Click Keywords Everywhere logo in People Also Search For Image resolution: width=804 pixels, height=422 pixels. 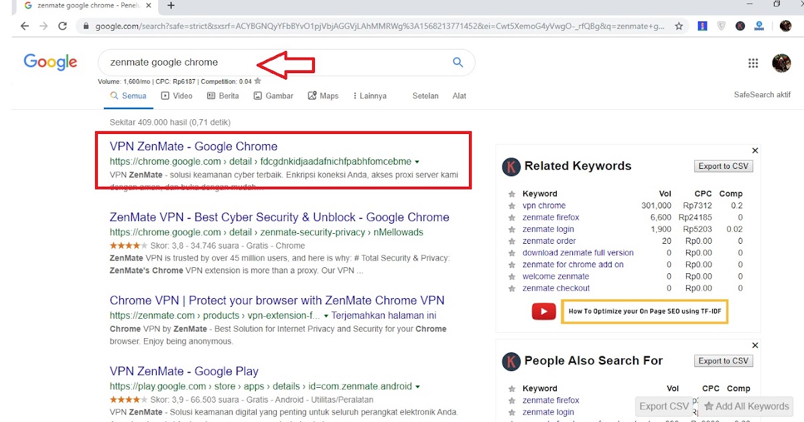click(x=511, y=362)
